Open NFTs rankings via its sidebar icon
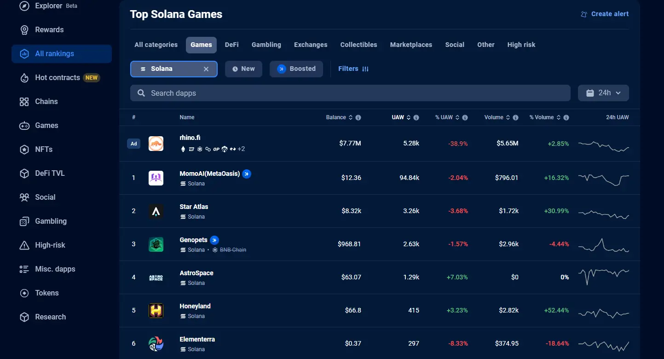This screenshot has width=664, height=359. [24, 149]
